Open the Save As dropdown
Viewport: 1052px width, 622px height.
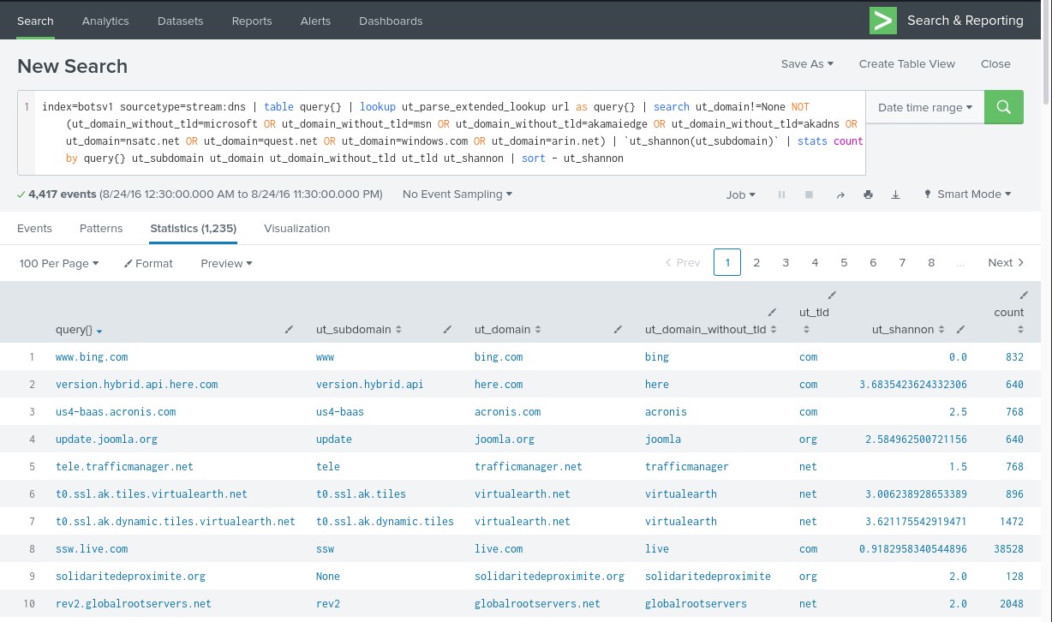pyautogui.click(x=807, y=63)
